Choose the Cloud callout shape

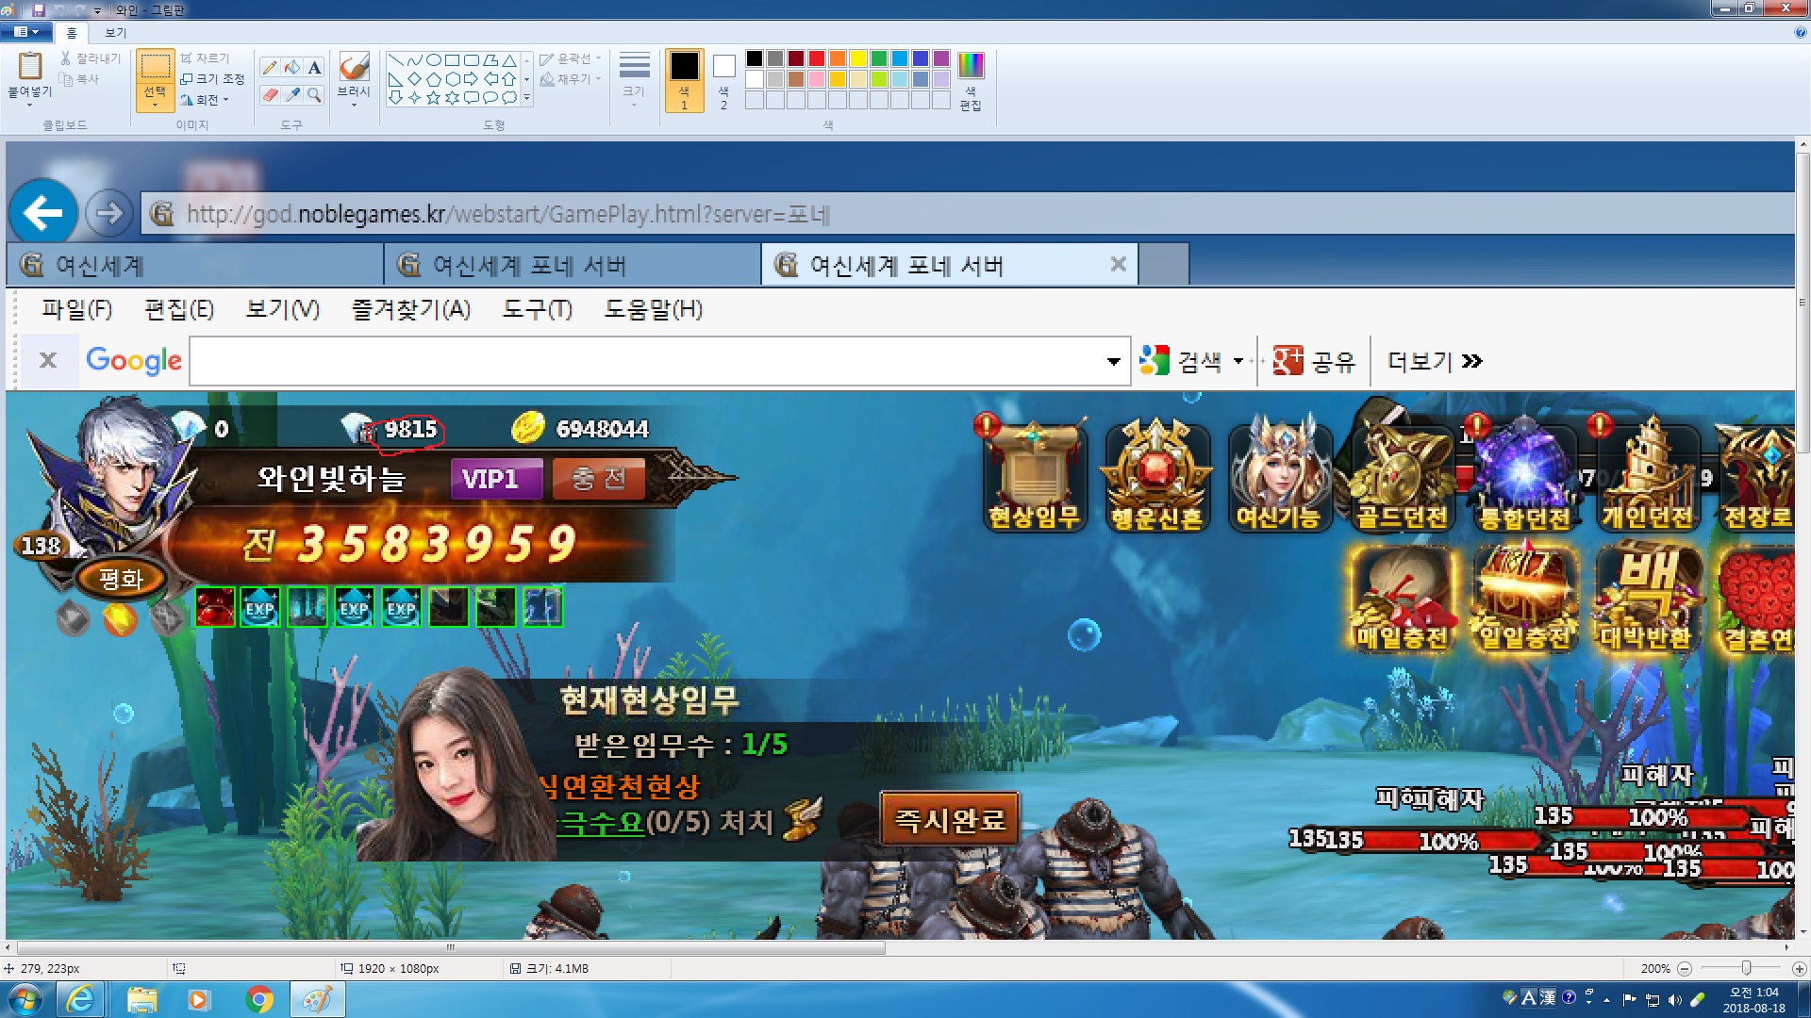point(509,97)
